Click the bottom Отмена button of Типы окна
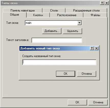This screenshot has height=108, width=110. pos(98,102)
